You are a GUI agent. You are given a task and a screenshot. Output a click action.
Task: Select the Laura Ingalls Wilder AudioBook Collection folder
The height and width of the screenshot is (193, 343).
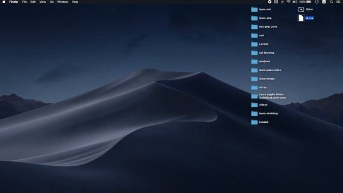click(255, 96)
